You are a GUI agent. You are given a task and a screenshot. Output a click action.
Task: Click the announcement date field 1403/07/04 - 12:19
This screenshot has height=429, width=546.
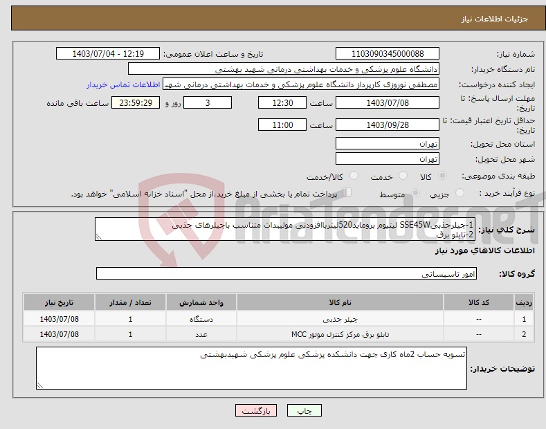pos(108,54)
